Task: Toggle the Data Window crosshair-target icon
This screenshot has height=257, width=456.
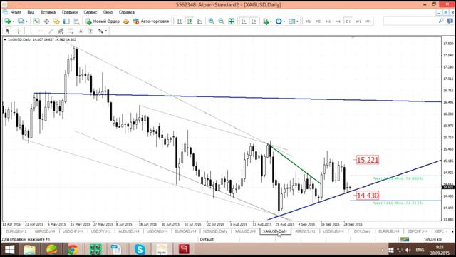Action: tap(46, 21)
